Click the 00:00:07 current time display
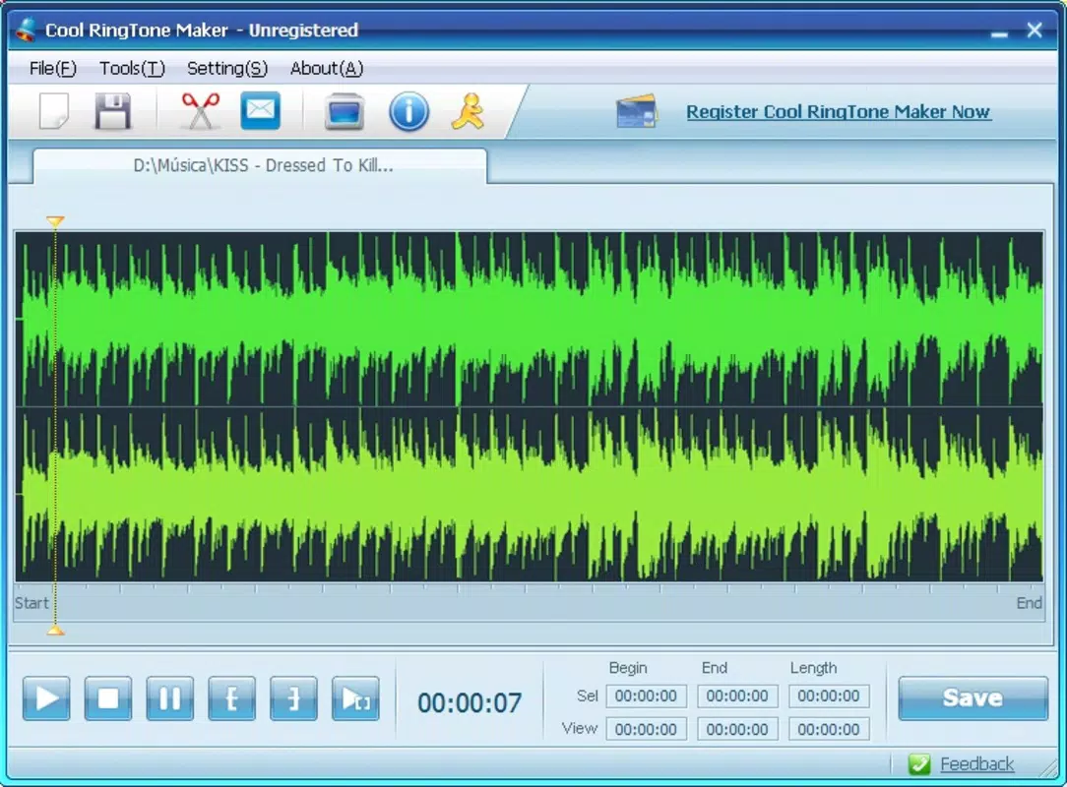1067x787 pixels. coord(470,702)
